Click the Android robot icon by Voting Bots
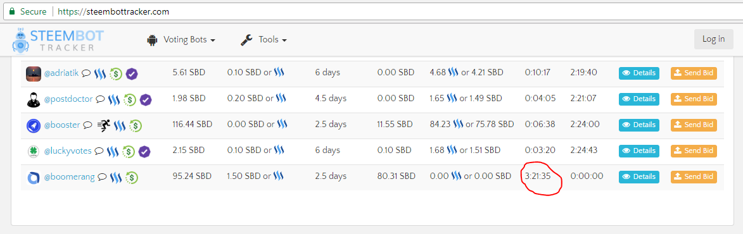743x234 pixels. 152,40
